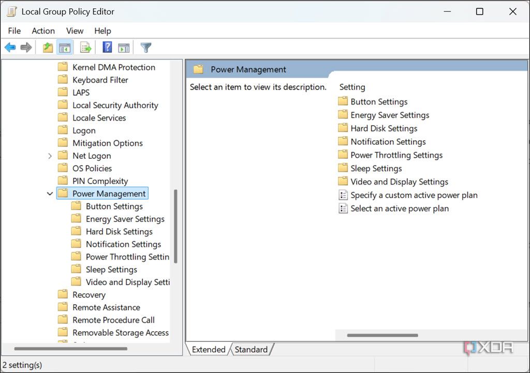Screen dimensions: 530x373
Task: Open the Help menu
Action: click(103, 31)
